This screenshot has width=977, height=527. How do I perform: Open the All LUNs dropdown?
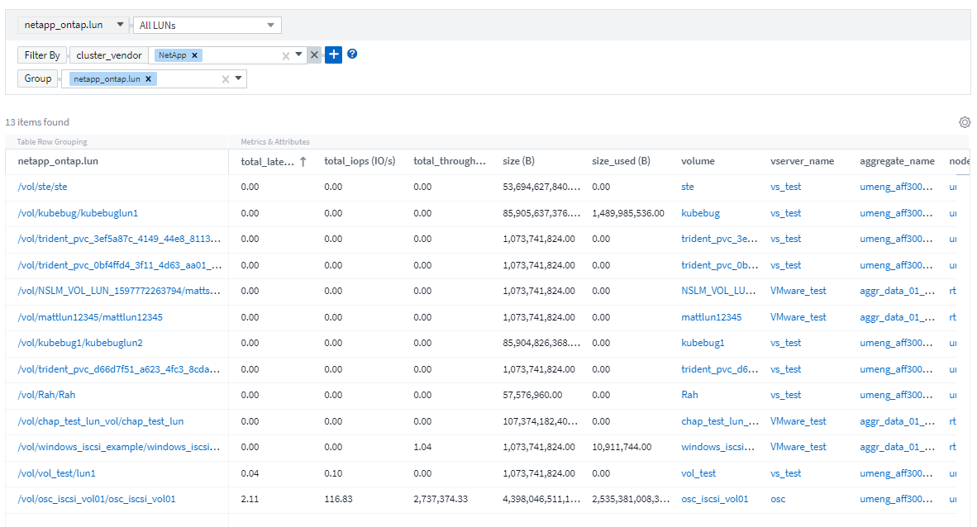(207, 26)
